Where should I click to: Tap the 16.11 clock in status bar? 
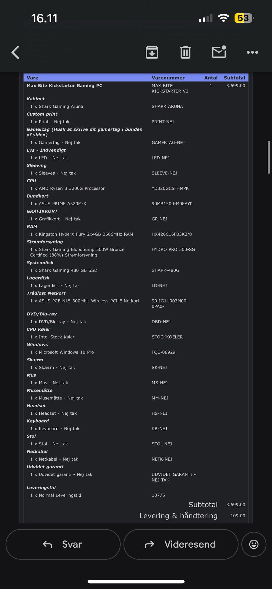click(x=44, y=19)
